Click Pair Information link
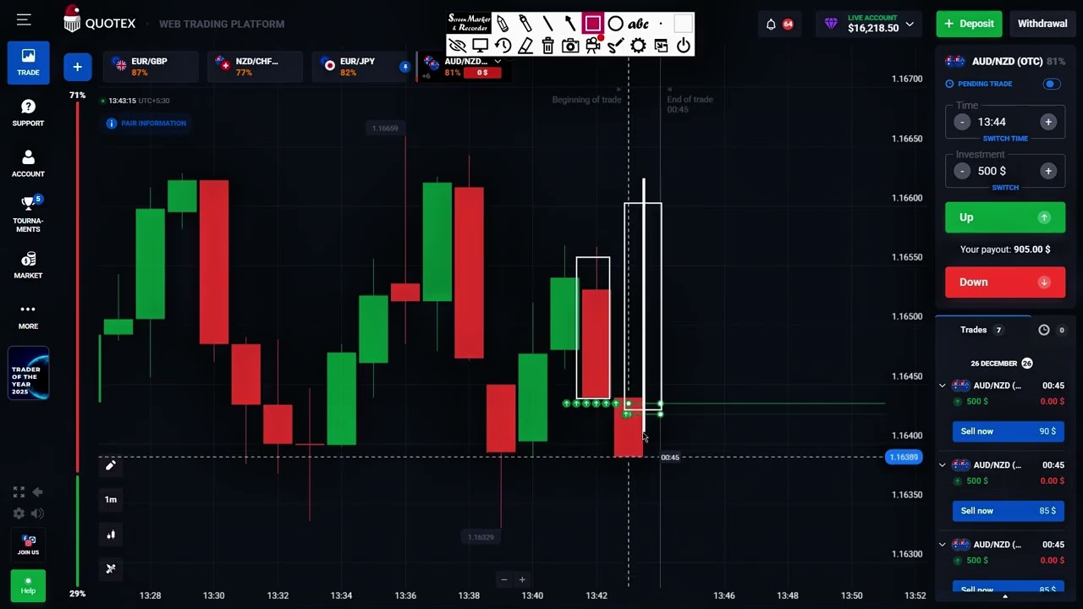The height and width of the screenshot is (609, 1083). click(x=146, y=123)
